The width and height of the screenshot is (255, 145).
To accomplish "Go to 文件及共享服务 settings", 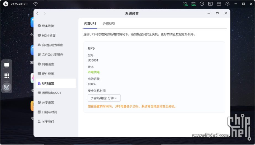I will tap(52, 55).
